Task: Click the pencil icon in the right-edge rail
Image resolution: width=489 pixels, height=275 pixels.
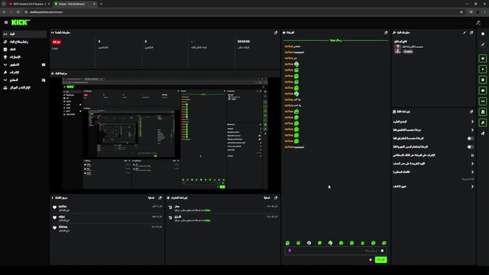Action: pyautogui.click(x=482, y=45)
